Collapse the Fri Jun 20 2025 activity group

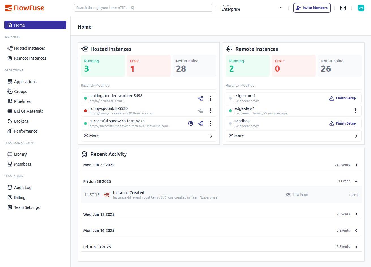[x=356, y=181]
